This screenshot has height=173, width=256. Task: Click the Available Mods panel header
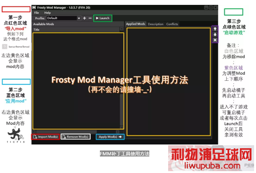[78, 24]
